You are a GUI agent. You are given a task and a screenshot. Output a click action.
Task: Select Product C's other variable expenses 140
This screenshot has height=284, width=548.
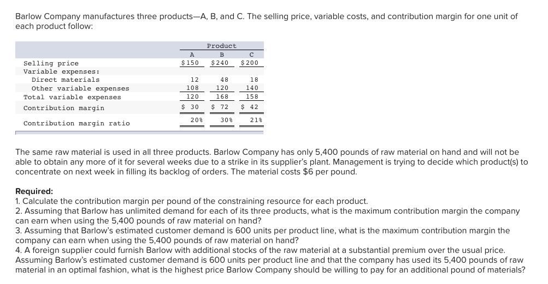click(252, 88)
